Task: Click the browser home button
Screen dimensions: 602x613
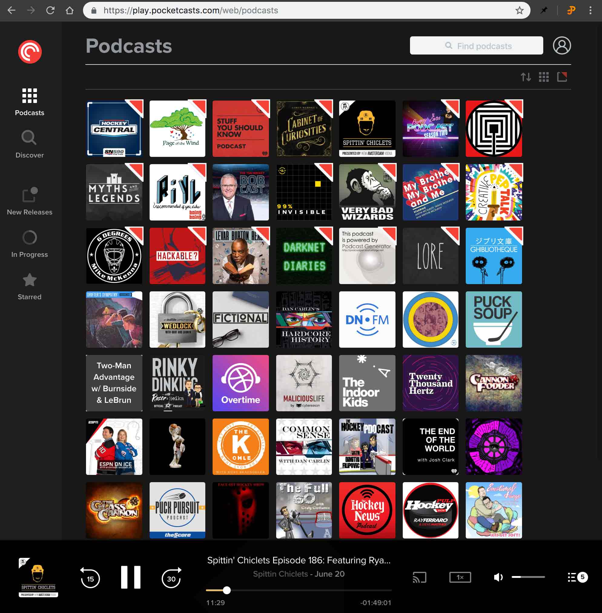Action: (x=70, y=10)
